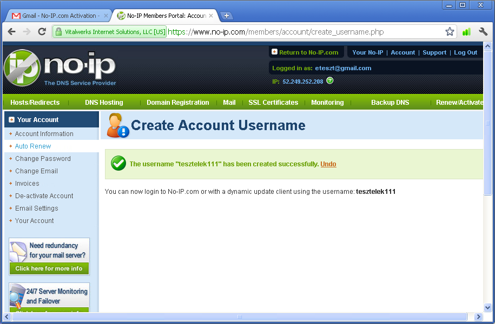Open the green signal bars extension icon

click(x=466, y=31)
